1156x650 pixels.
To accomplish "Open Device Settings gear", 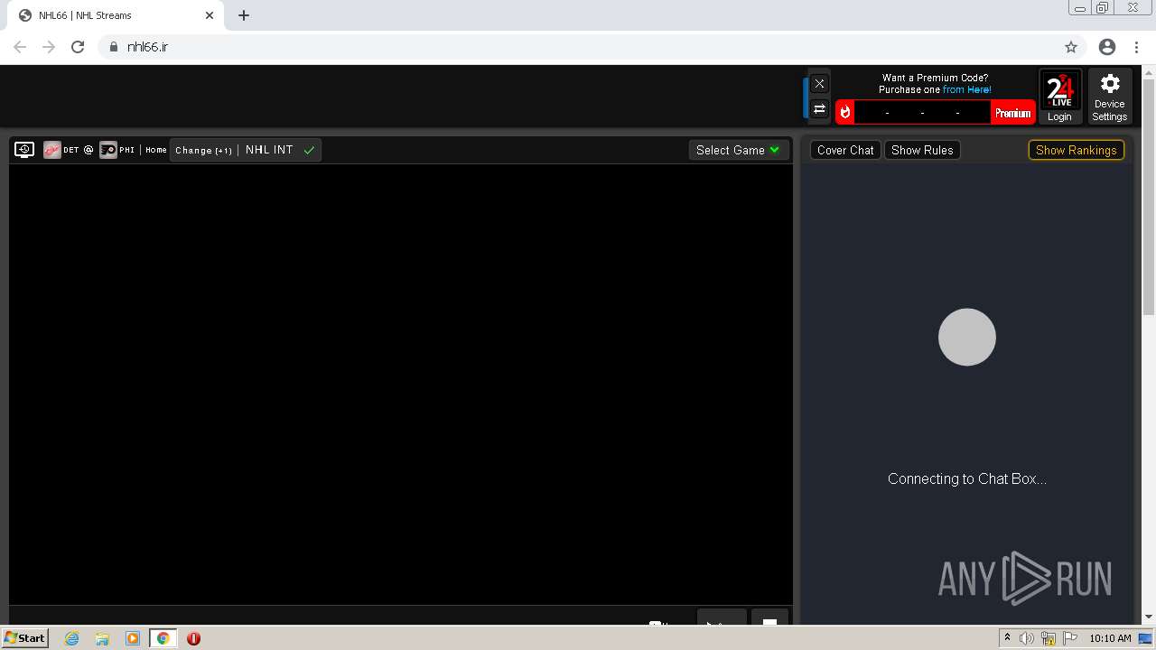I will (x=1110, y=97).
